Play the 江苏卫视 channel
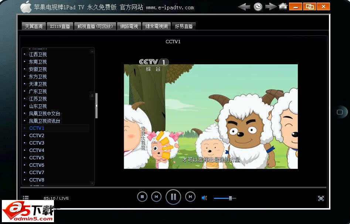This screenshot has height=224, width=350. tap(38, 99)
